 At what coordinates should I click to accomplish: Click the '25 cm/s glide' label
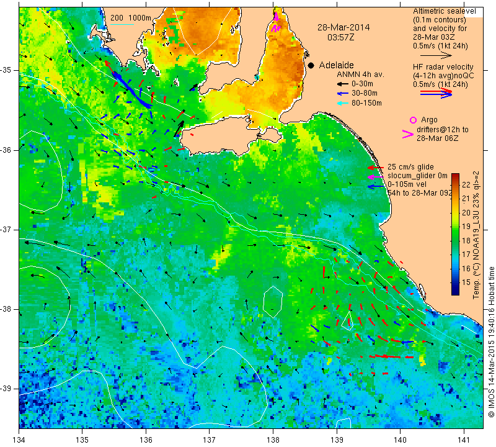[x=410, y=167]
